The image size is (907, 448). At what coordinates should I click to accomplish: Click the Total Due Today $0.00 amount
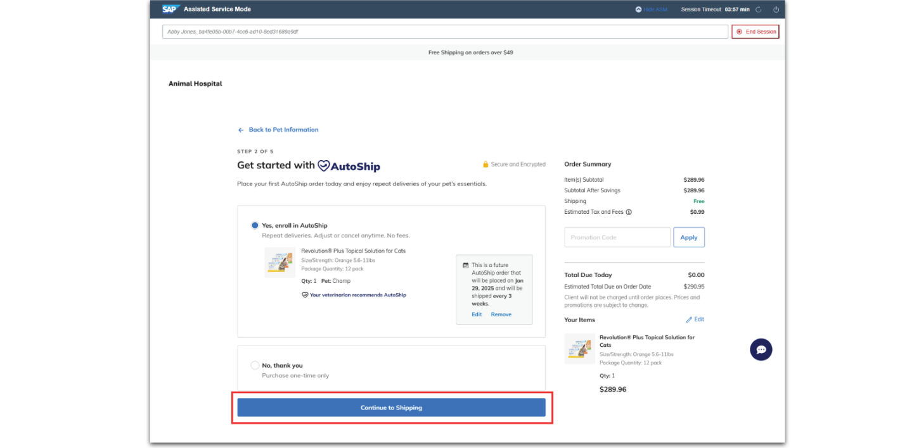pyautogui.click(x=696, y=275)
